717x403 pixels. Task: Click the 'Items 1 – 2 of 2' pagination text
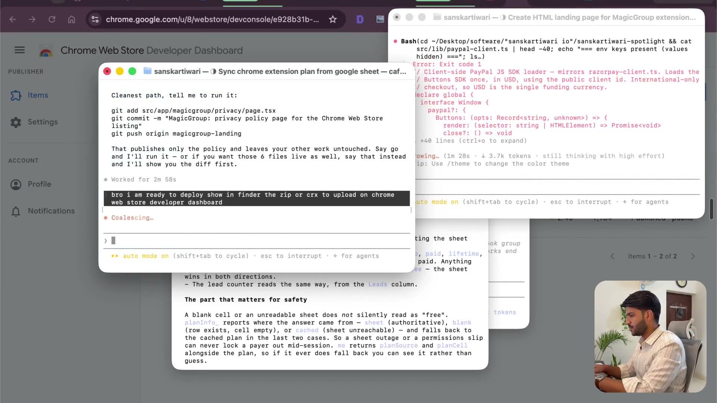point(652,256)
